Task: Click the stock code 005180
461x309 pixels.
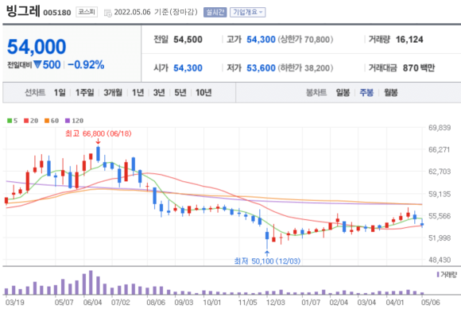Action: [x=57, y=13]
